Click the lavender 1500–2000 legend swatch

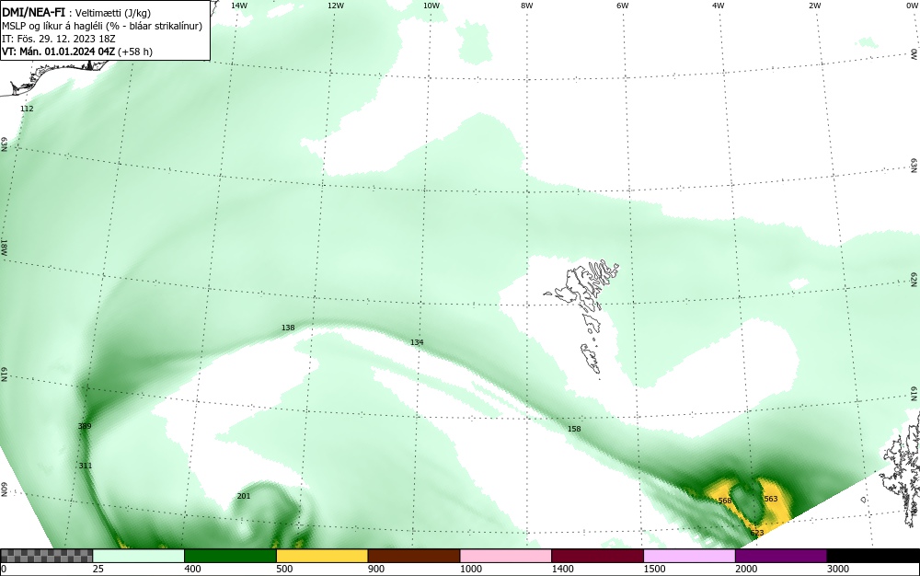tap(689, 556)
